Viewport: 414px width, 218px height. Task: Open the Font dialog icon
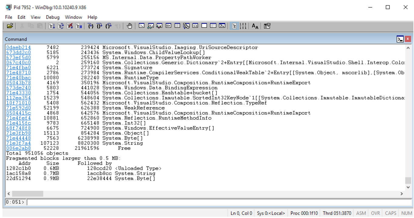(255, 26)
